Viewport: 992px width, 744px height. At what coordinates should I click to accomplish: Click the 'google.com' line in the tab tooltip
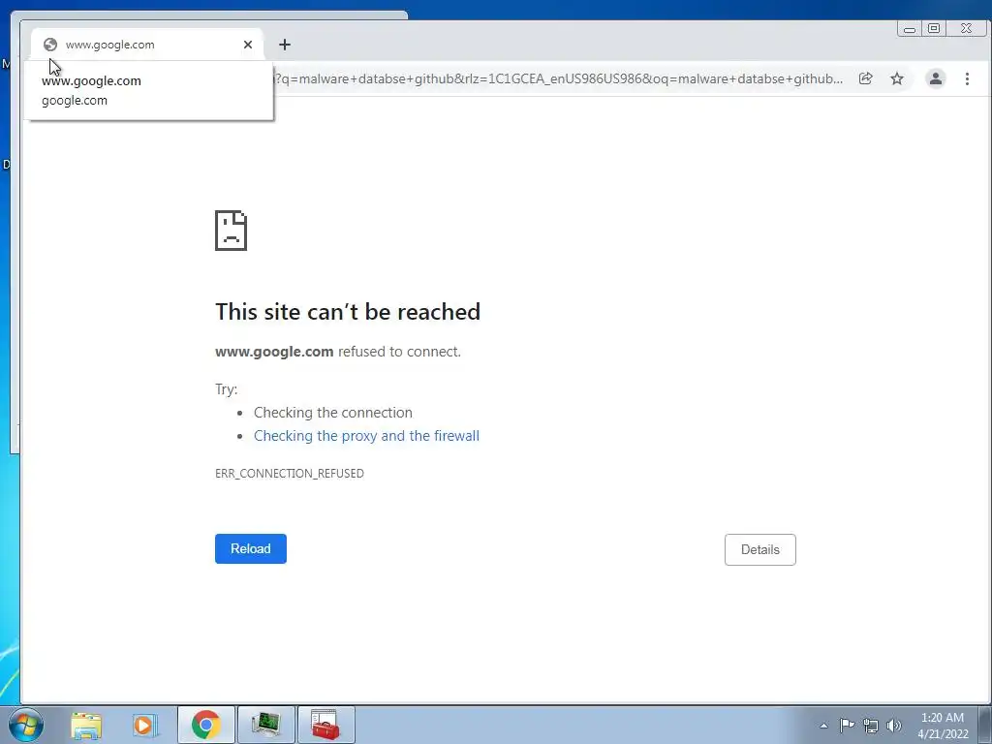pos(75,101)
